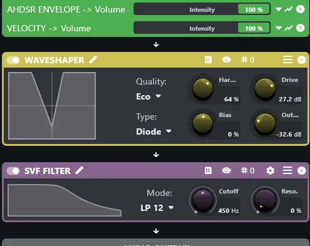
Task: Remove the Velocity volume modulator
Action: point(301,28)
